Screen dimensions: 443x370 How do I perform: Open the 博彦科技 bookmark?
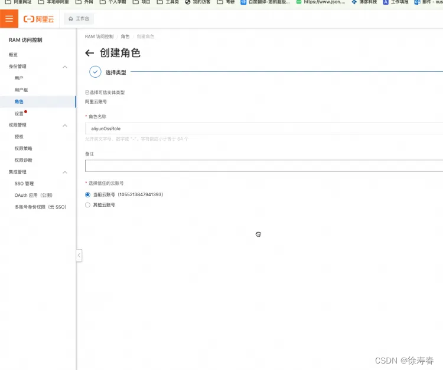pos(364,2)
